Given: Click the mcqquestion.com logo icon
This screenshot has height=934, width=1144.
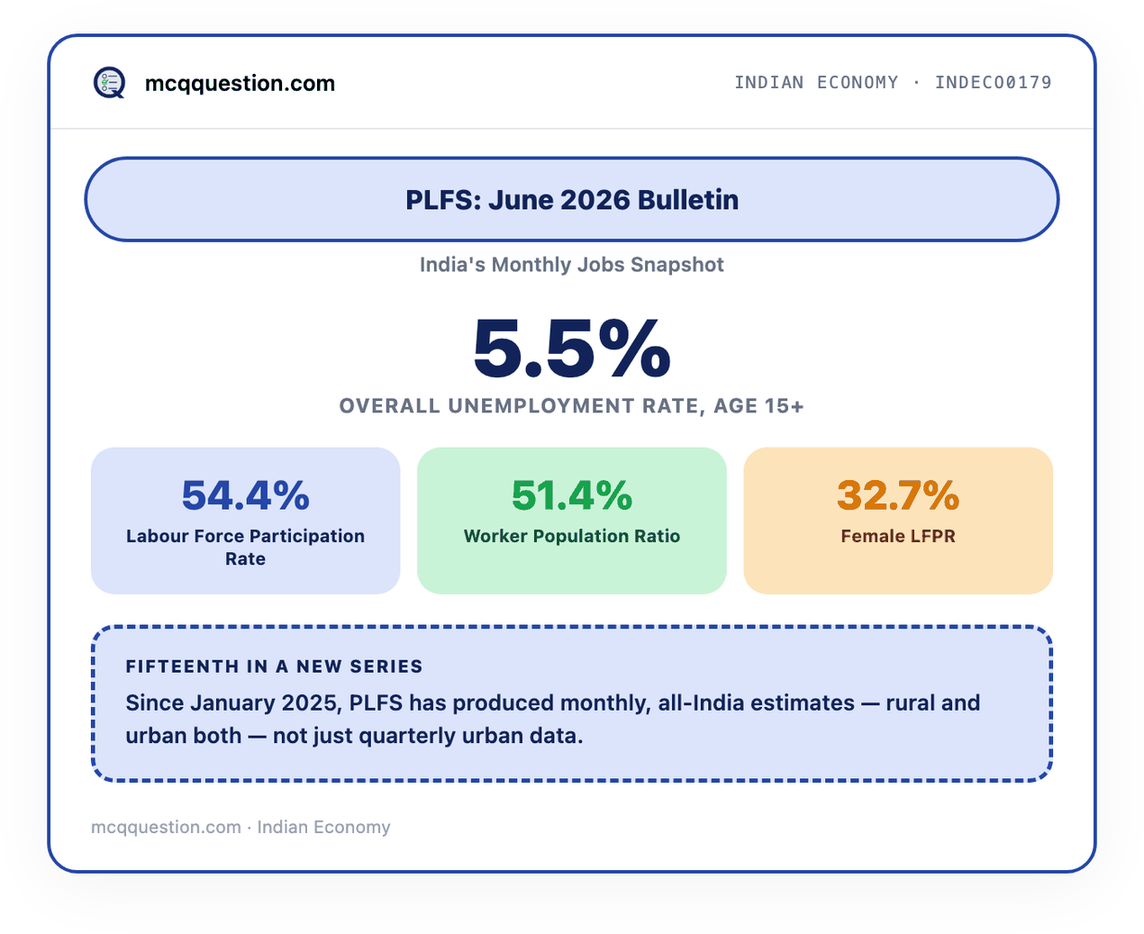Looking at the screenshot, I should pyautogui.click(x=110, y=83).
